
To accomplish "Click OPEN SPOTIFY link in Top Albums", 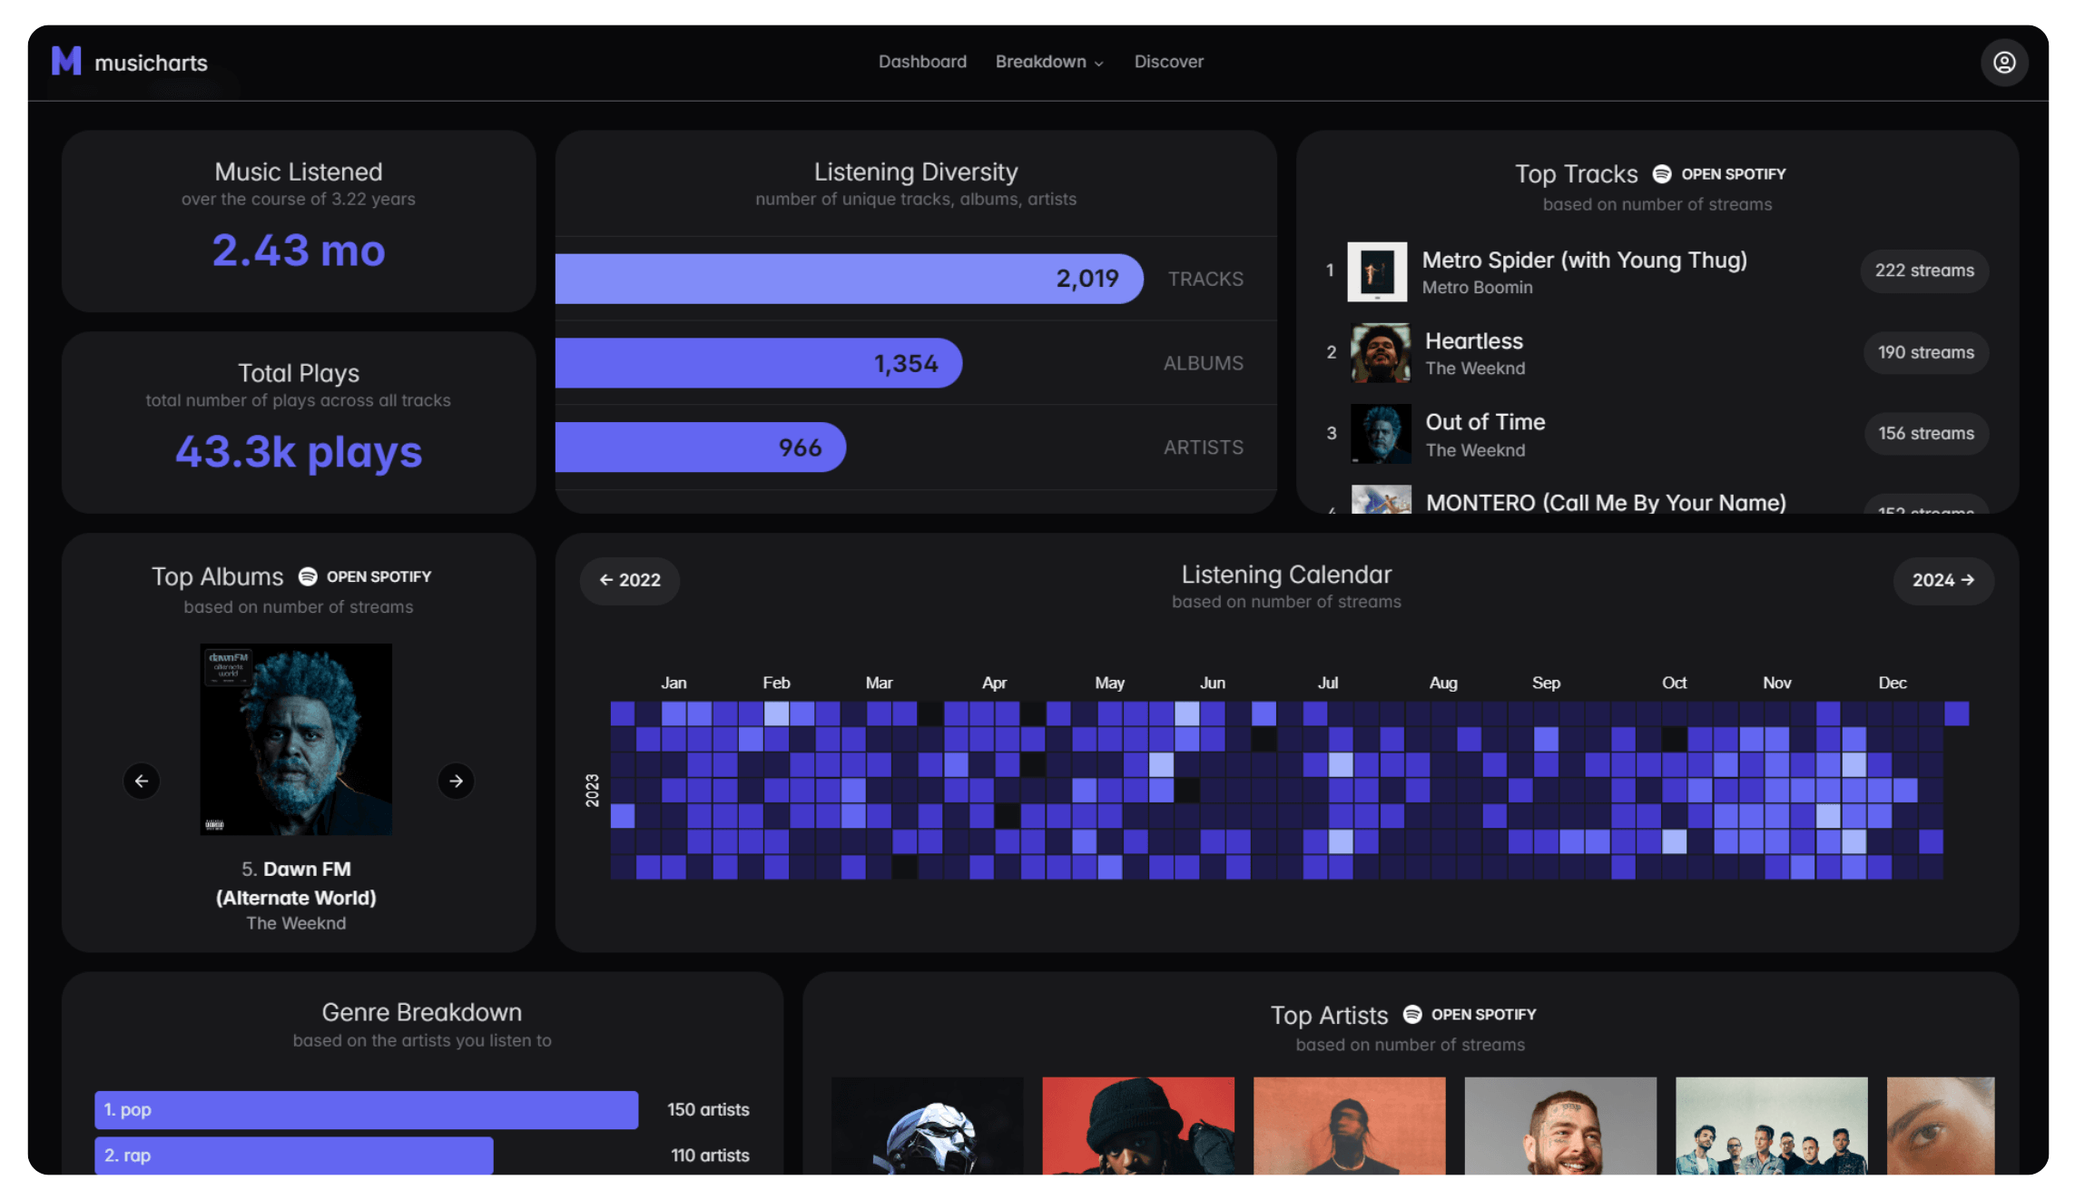I will [x=379, y=576].
